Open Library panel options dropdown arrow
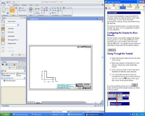This screenshot has width=145, height=116. click(x=19, y=62)
